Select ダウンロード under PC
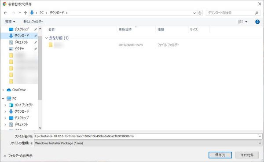The image size is (264, 162). pos(22,111)
